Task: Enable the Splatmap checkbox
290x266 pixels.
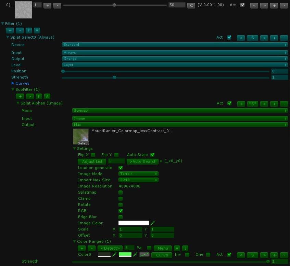Action: (121, 193)
